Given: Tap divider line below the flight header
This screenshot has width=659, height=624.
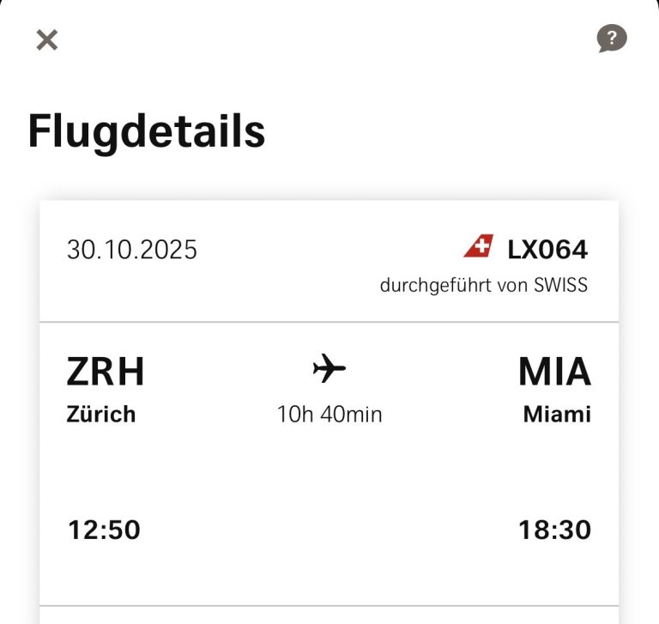Looking at the screenshot, I should click(329, 323).
